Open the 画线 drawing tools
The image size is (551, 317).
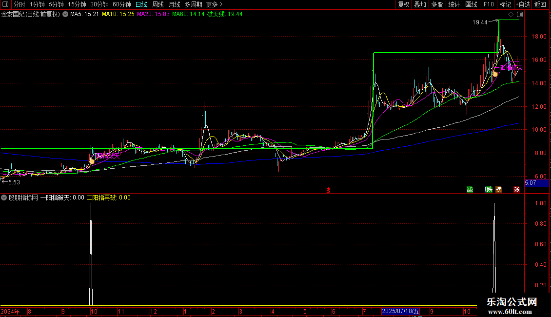click(x=471, y=4)
